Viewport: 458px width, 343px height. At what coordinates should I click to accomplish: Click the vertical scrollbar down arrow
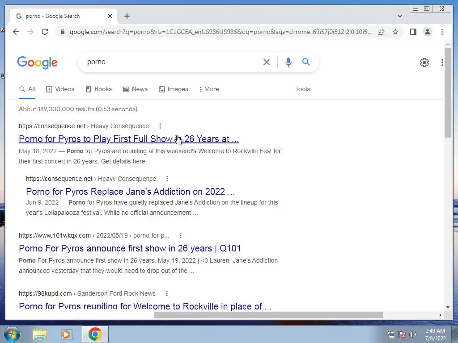[x=448, y=307]
